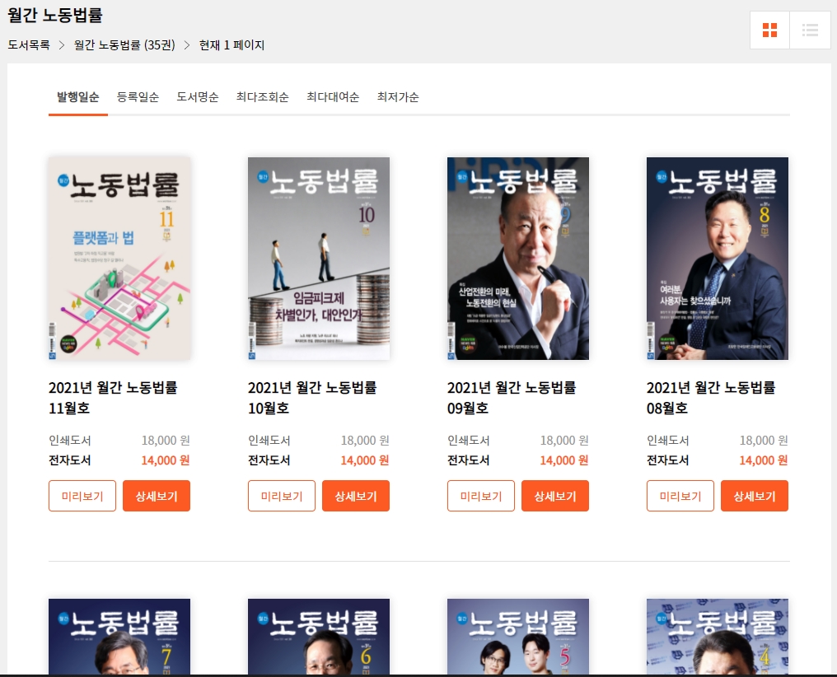The height and width of the screenshot is (677, 837).
Task: Open title 2021년 월간 노동법률 08월호
Action: pos(711,398)
